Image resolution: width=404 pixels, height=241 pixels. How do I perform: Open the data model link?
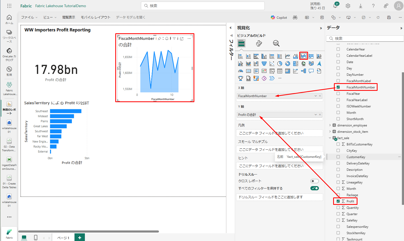click(x=131, y=17)
